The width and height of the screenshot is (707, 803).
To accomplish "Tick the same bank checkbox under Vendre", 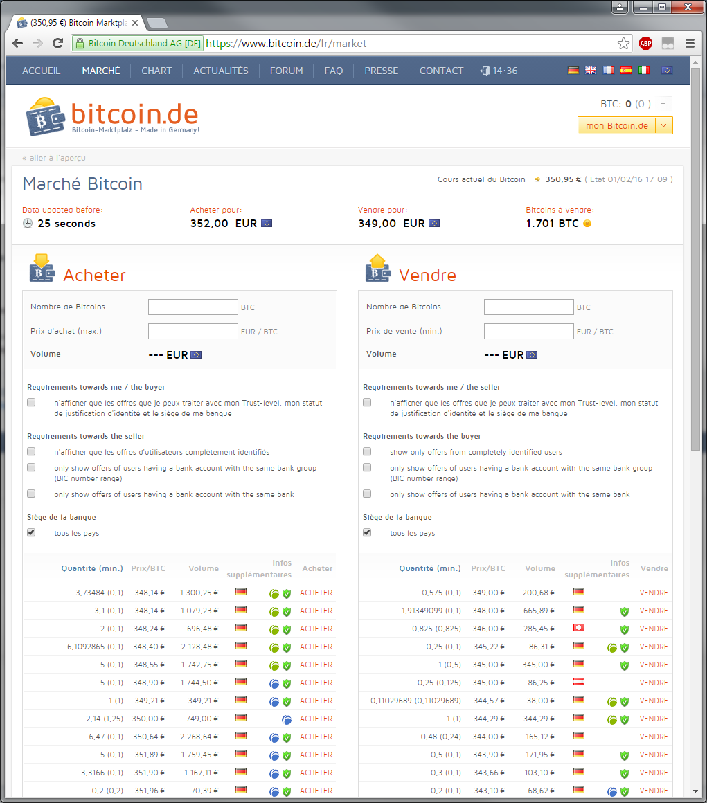I will [x=367, y=494].
